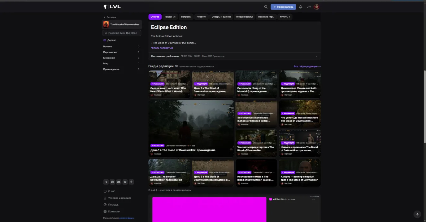This screenshot has width=426, height=222.
Task: Open notifications bell icon
Action: pos(301,7)
